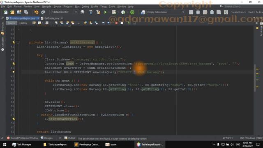Click the green circular power icon
The height and width of the screenshot is (148, 263).
coord(132,12)
